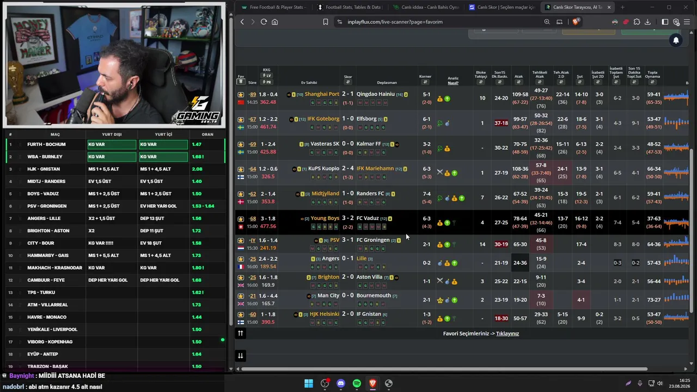Click the PR filter button under RXG
This screenshot has height=392, width=697.
point(266,82)
